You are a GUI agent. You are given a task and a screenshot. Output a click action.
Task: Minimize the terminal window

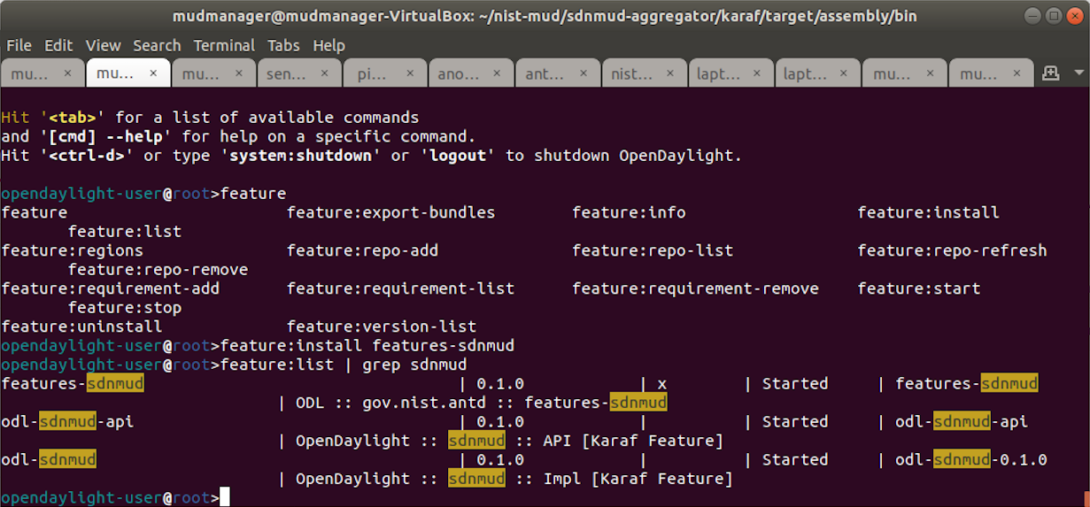[1034, 16]
